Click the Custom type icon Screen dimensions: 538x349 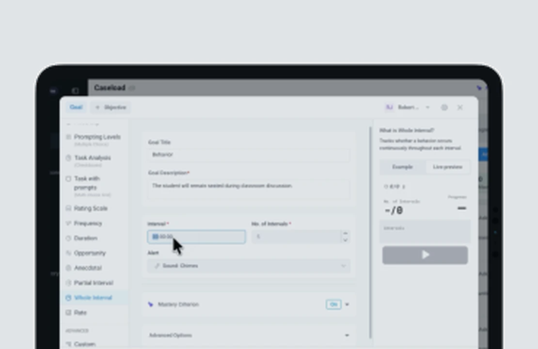(x=69, y=344)
